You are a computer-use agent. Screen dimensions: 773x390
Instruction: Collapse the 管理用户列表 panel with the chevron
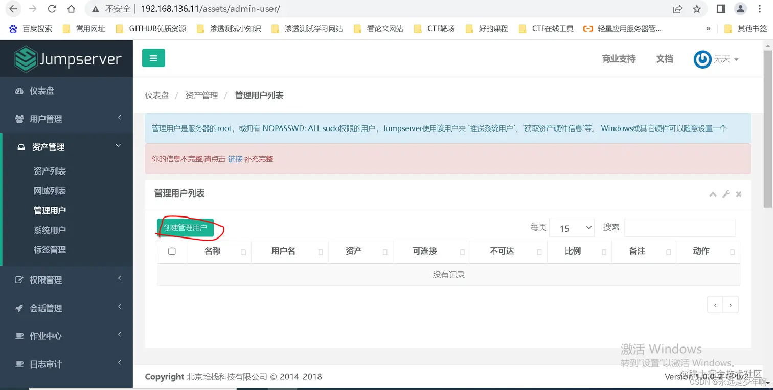[713, 194]
